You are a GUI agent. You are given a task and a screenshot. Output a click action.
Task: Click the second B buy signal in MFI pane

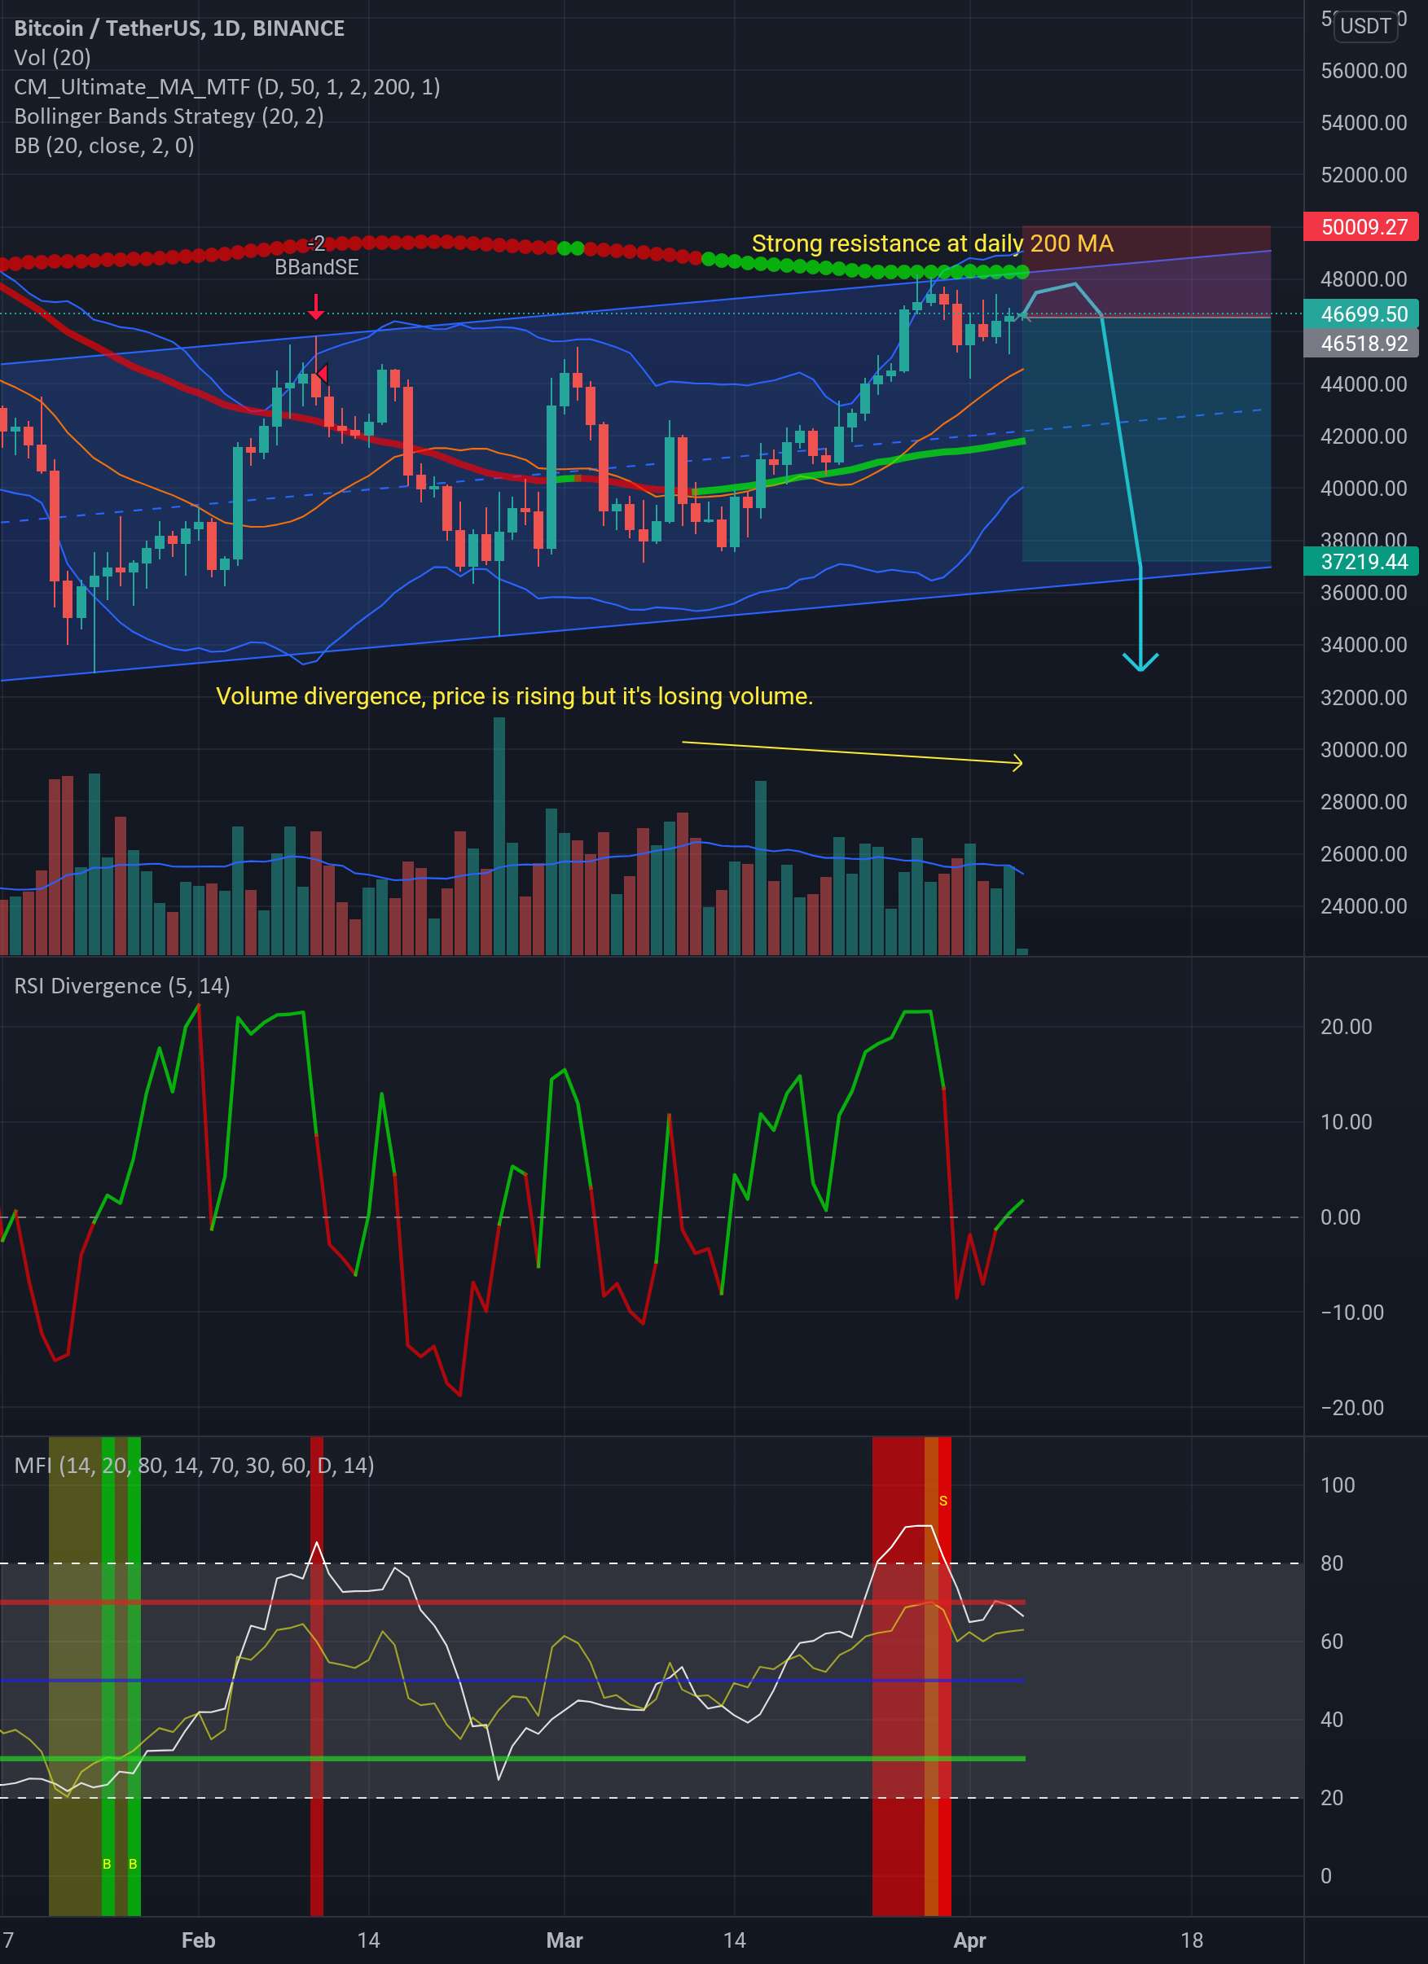point(133,1864)
